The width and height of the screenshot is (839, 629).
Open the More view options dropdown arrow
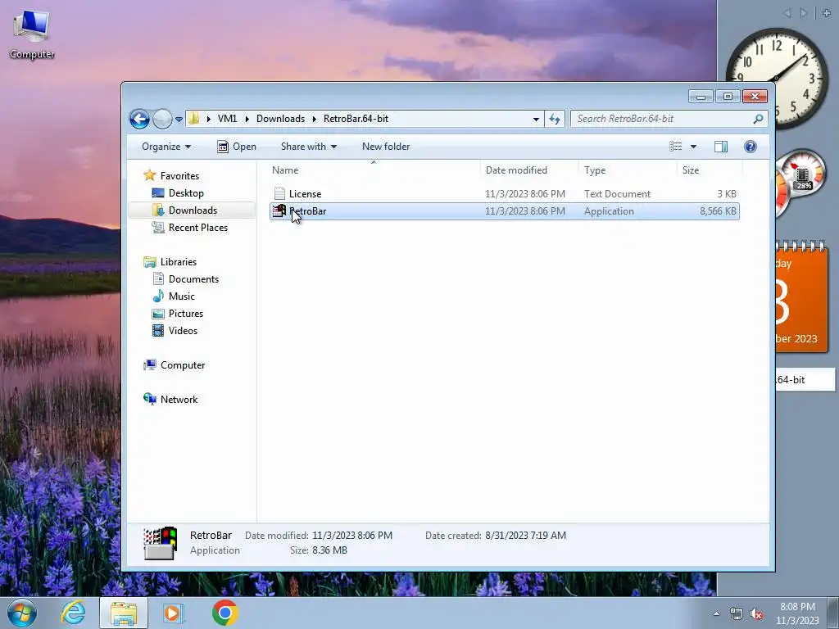pos(693,147)
